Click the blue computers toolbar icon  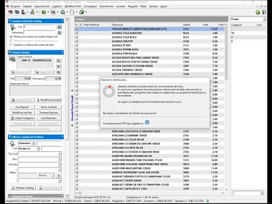[17, 12]
